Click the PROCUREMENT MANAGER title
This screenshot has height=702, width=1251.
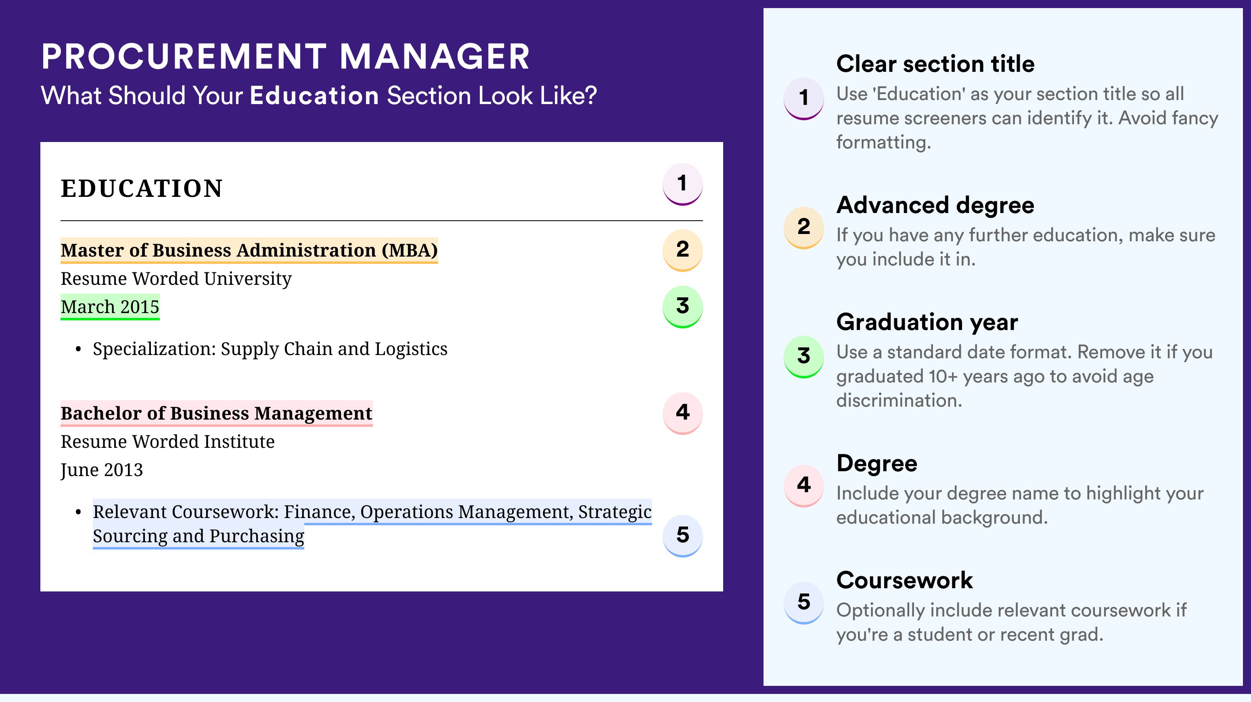pos(286,57)
